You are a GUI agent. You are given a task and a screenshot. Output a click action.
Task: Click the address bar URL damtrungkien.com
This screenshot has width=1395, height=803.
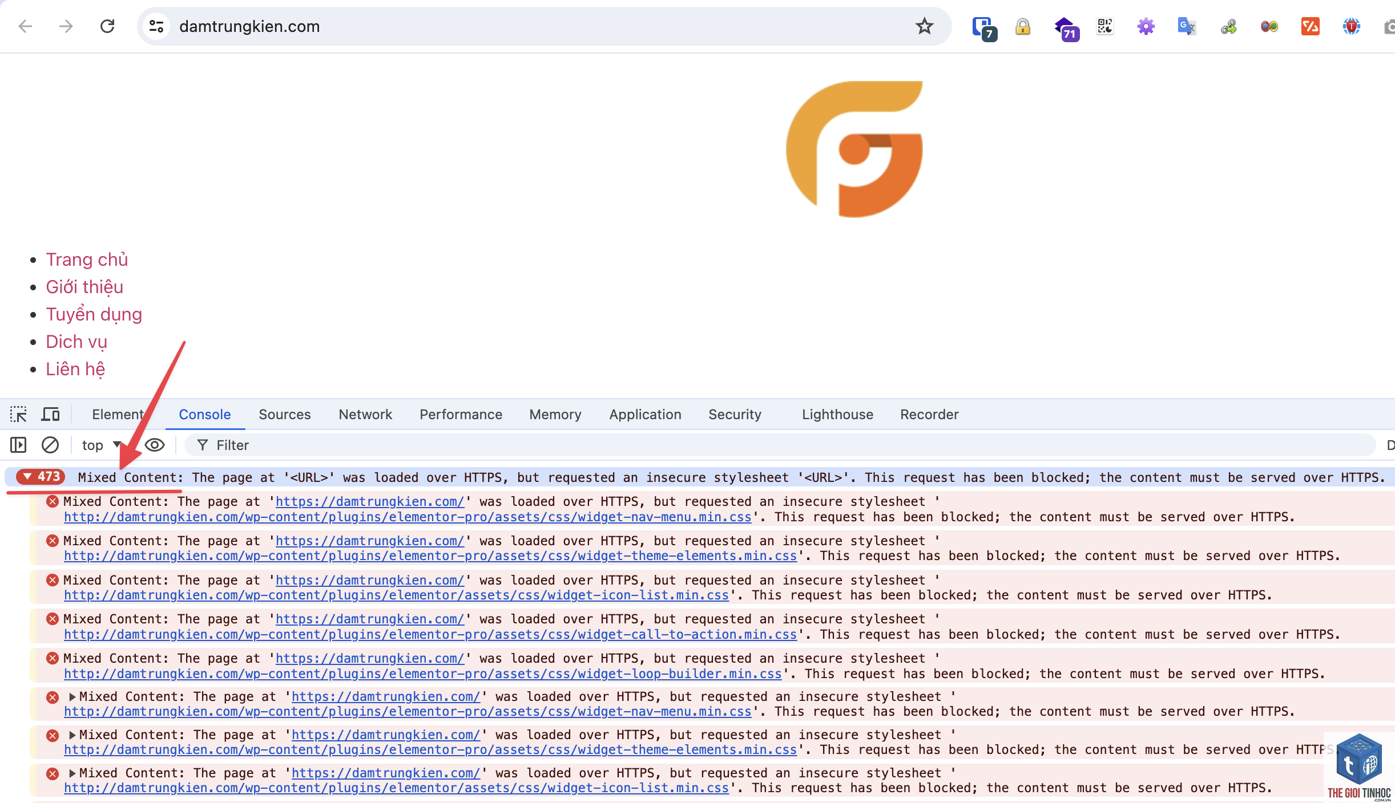[249, 26]
